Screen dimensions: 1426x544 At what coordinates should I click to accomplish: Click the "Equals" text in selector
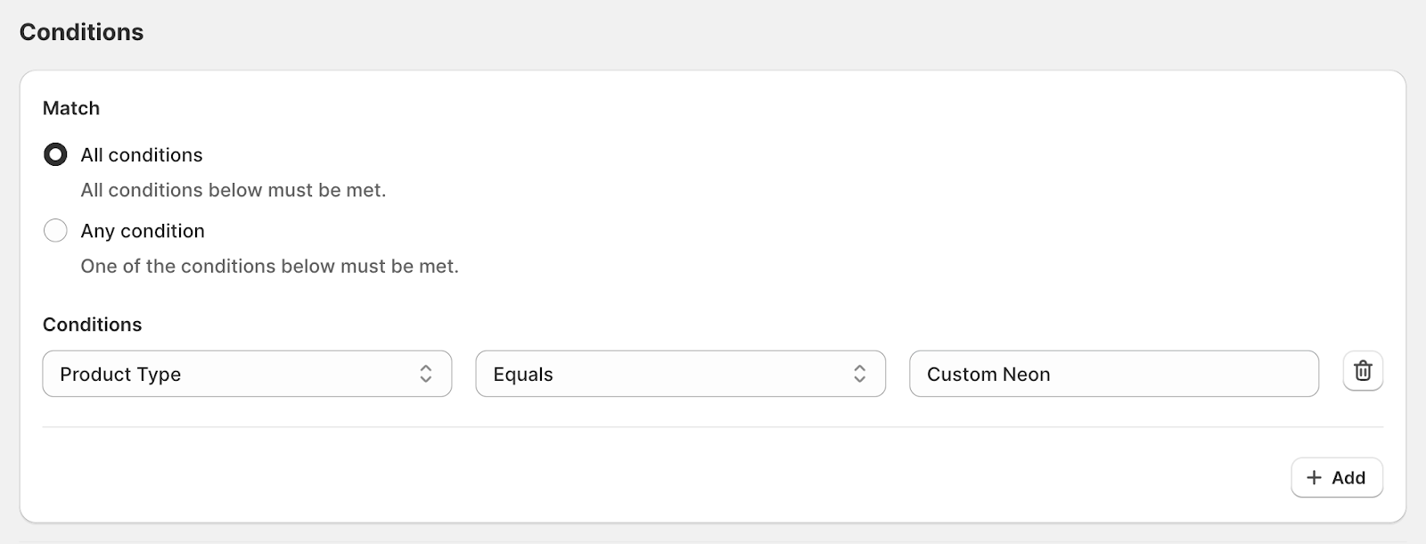[523, 375]
